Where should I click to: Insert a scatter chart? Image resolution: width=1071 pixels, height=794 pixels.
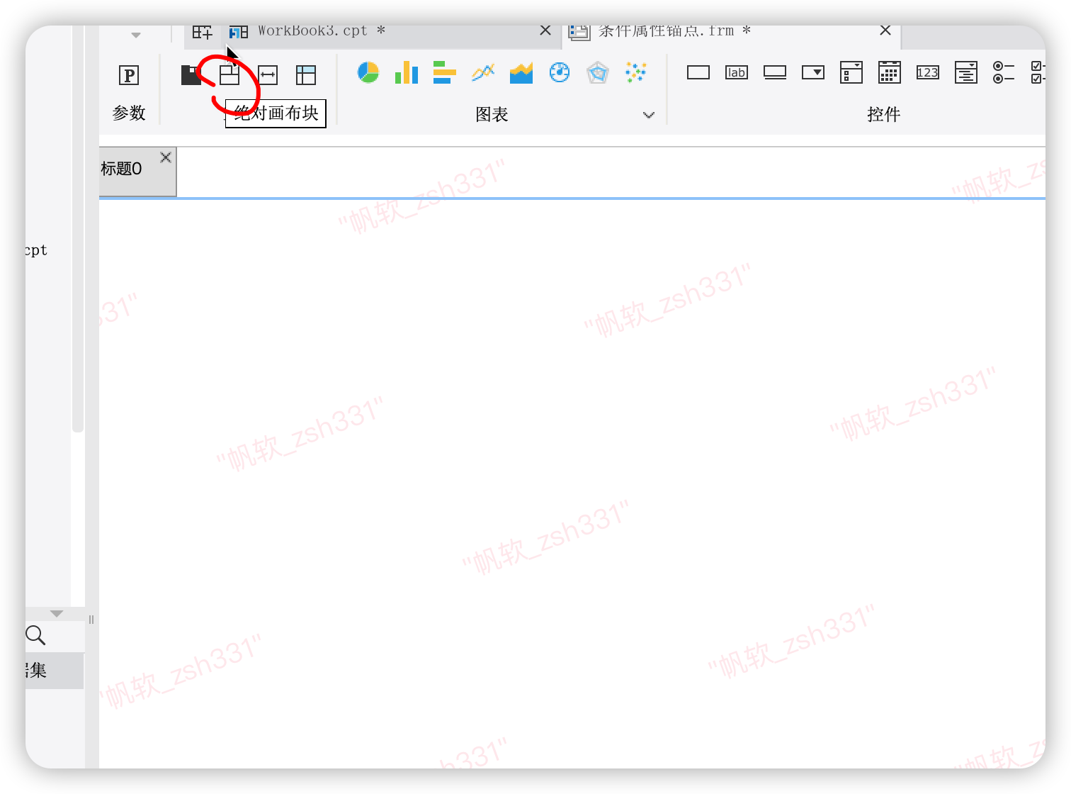point(636,72)
